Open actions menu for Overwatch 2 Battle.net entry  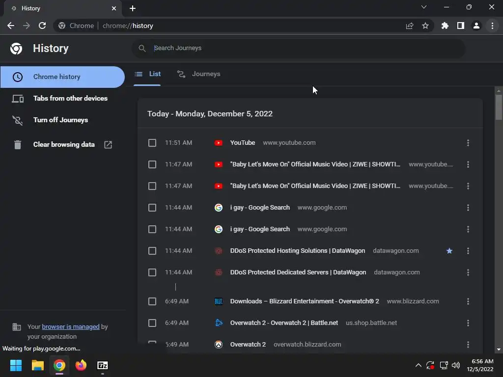point(468,323)
